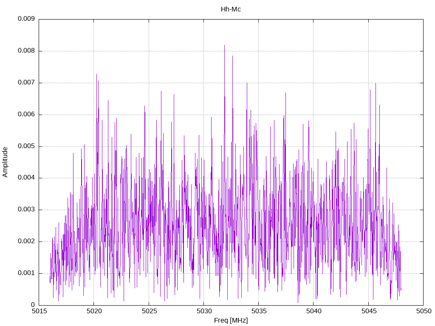Screen dimensions: 435x326
Task: Click y-axis tick label 0.002
Action: (26, 242)
